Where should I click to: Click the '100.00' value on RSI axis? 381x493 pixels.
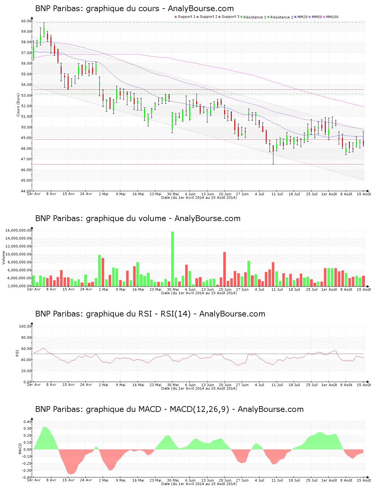25,326
